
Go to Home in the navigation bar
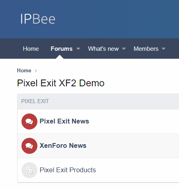tap(31, 49)
